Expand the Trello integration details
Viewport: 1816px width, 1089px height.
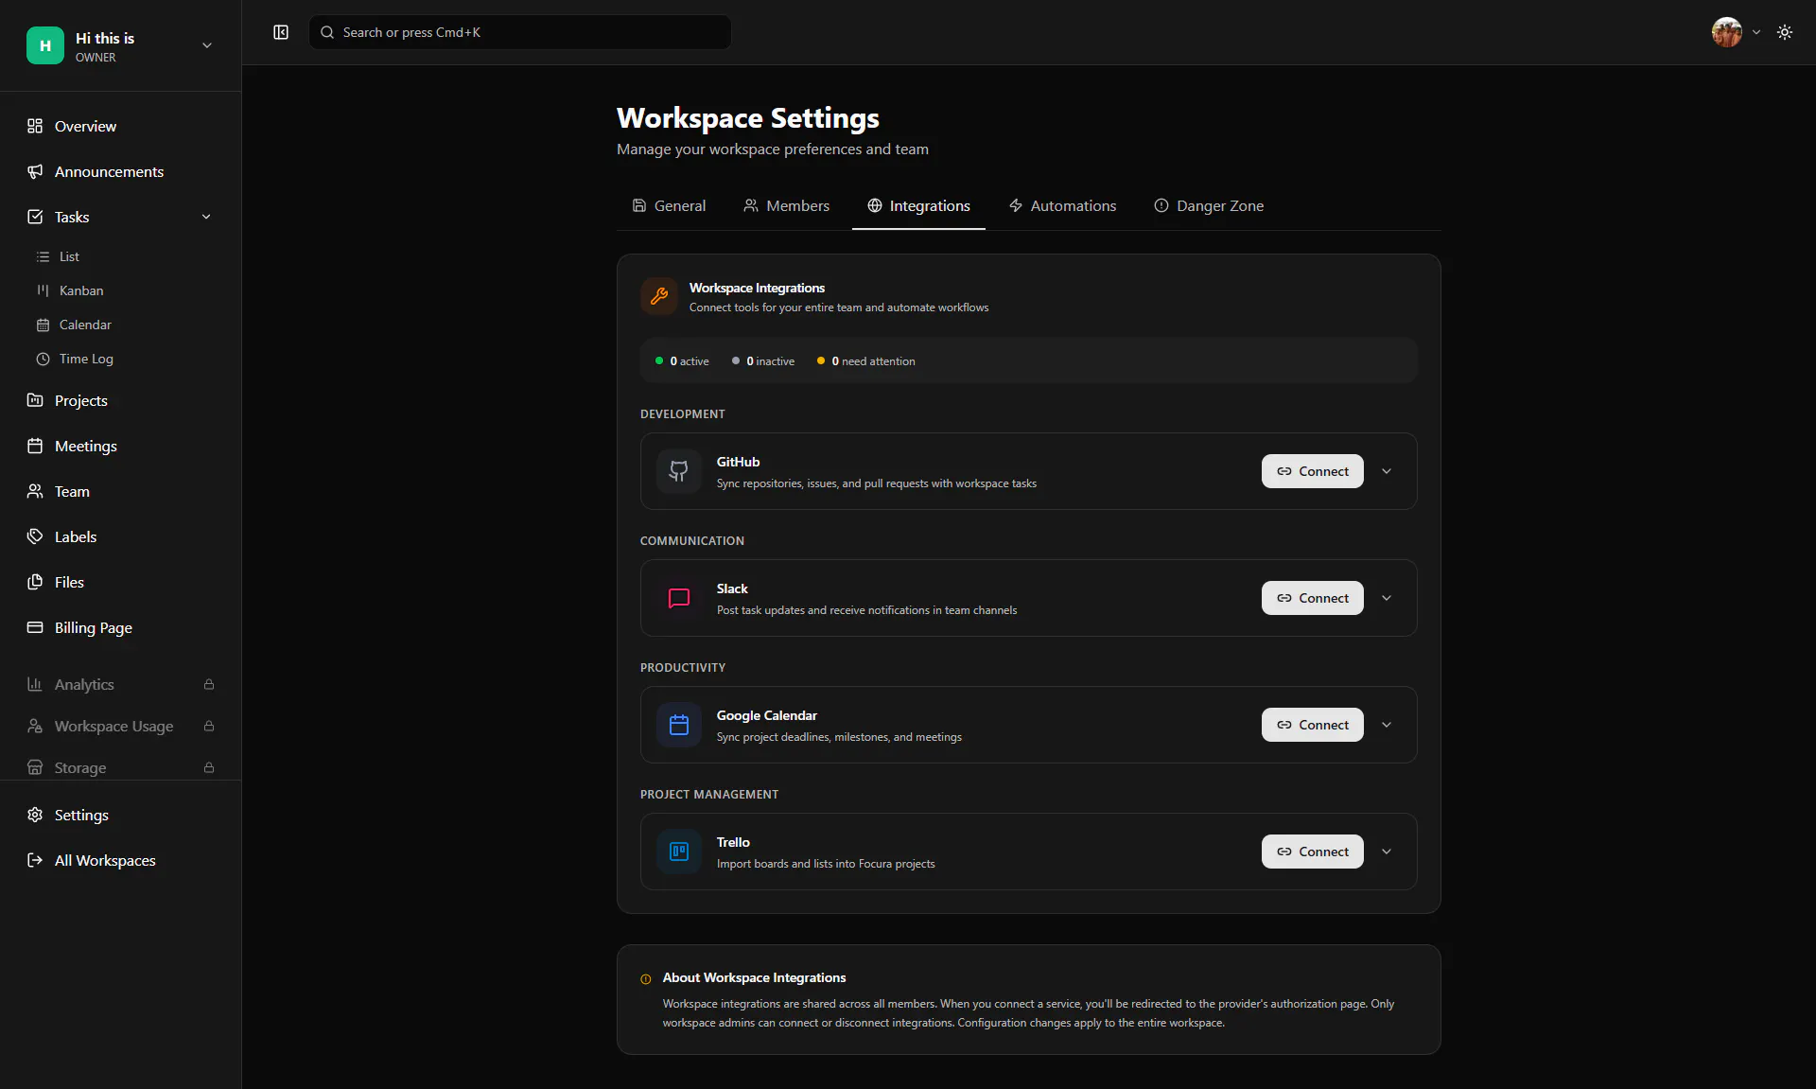pos(1387,852)
